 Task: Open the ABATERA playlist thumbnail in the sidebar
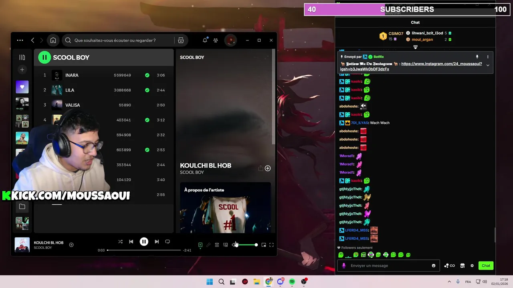[x=22, y=138]
